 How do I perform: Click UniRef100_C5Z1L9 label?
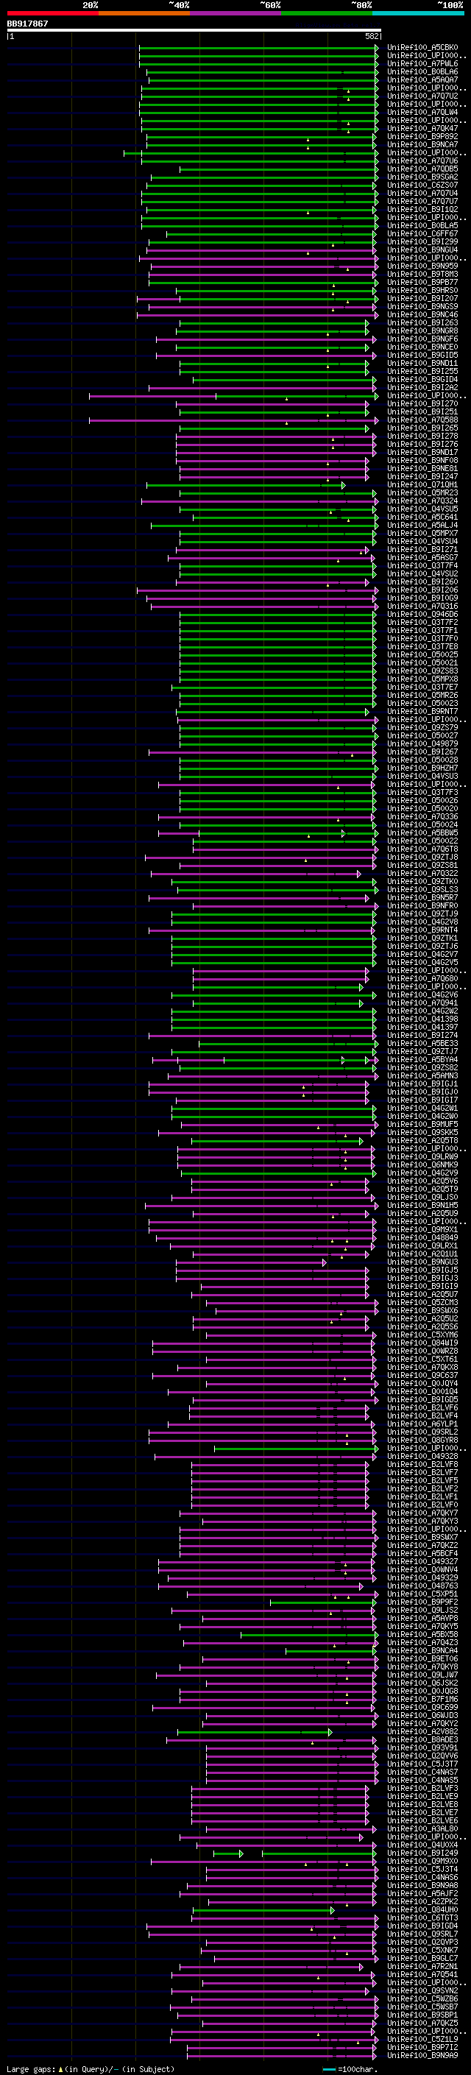click(422, 2038)
